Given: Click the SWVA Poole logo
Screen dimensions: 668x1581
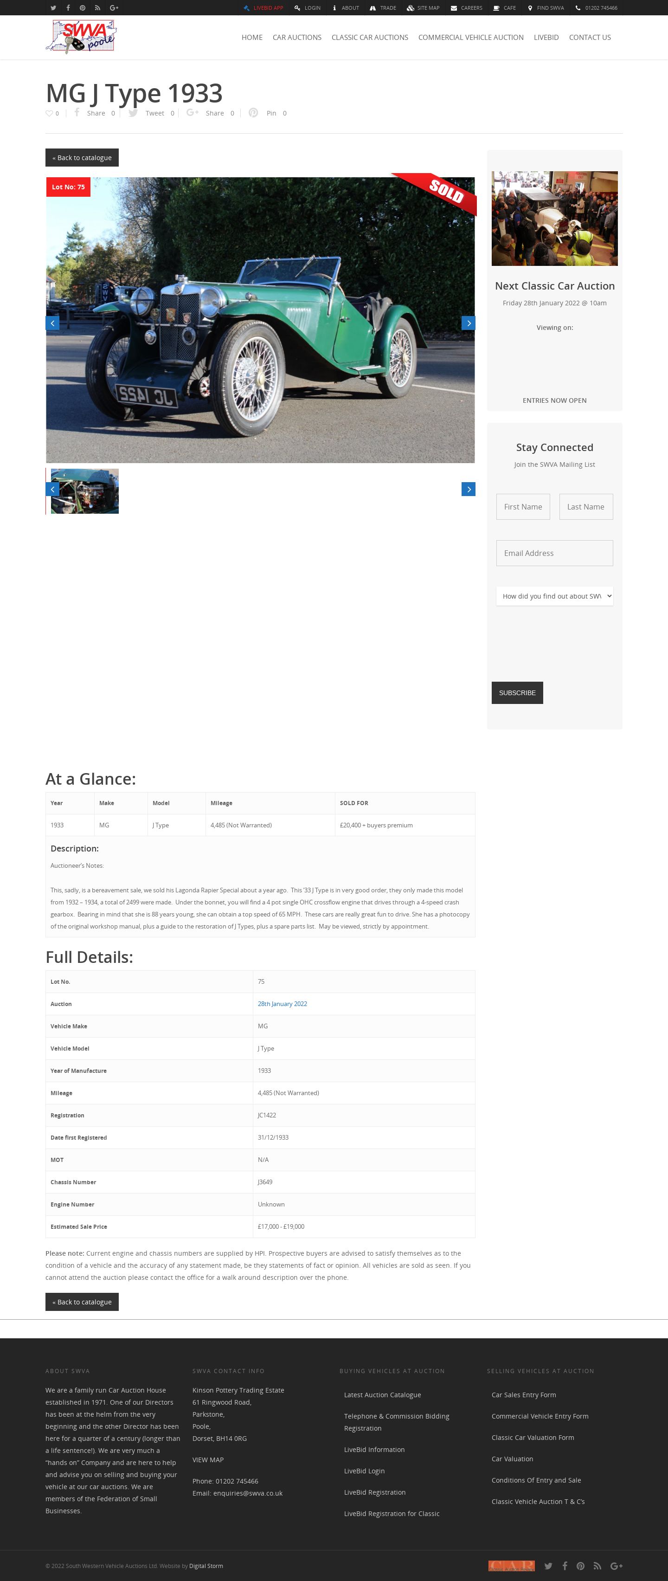Looking at the screenshot, I should (x=81, y=37).
